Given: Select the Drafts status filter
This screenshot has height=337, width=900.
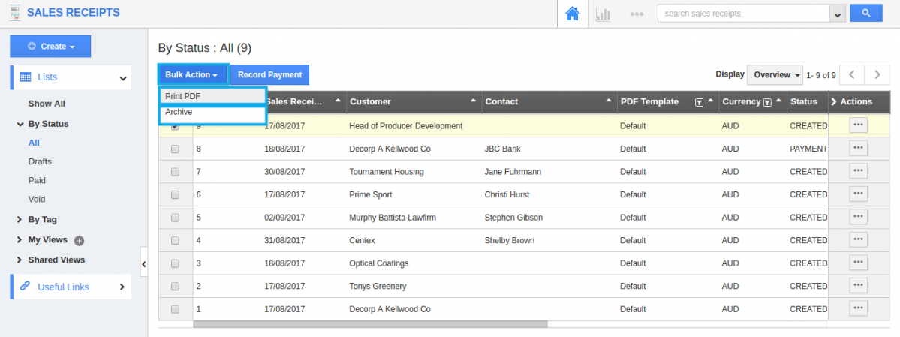Looking at the screenshot, I should coord(40,161).
